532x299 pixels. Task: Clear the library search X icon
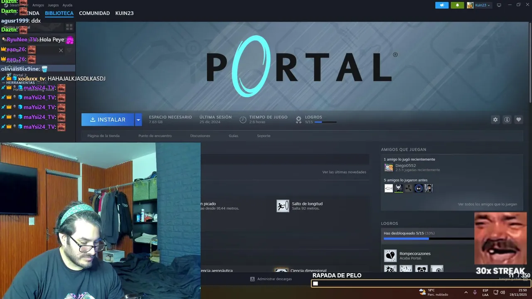tap(61, 50)
